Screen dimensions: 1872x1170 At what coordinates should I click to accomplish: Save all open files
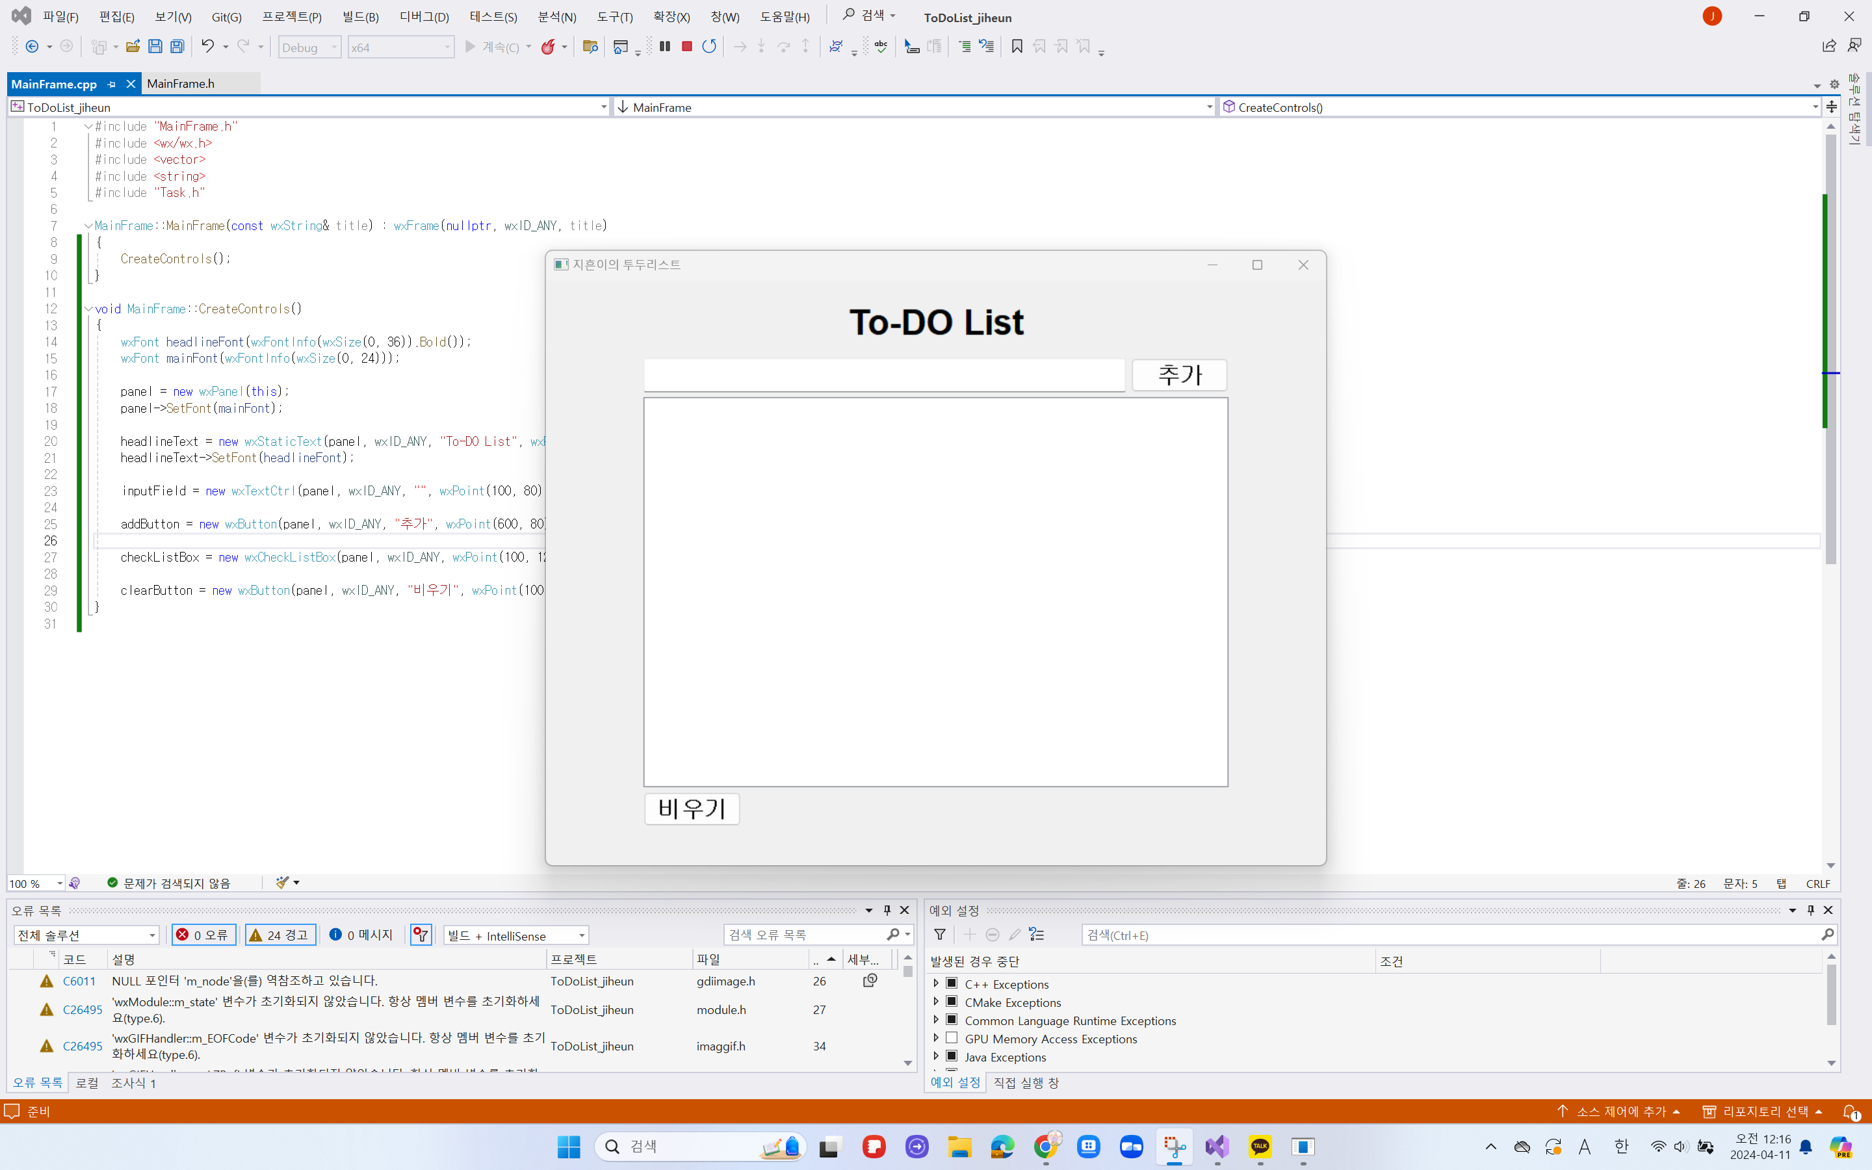pyautogui.click(x=176, y=46)
